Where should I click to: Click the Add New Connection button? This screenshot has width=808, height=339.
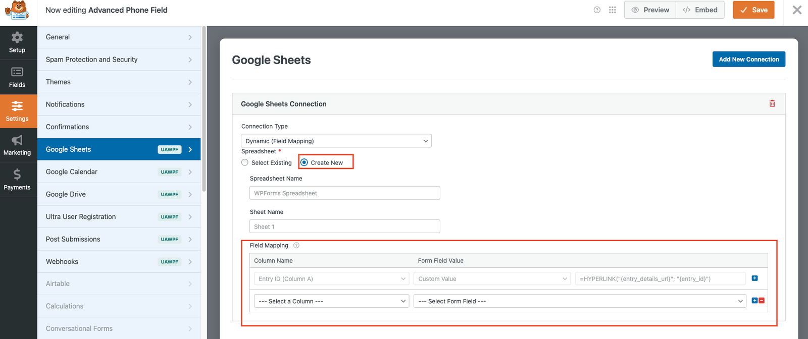click(x=748, y=59)
